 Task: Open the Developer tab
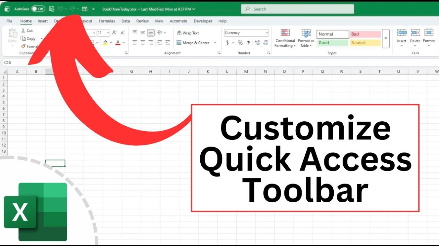(x=203, y=21)
